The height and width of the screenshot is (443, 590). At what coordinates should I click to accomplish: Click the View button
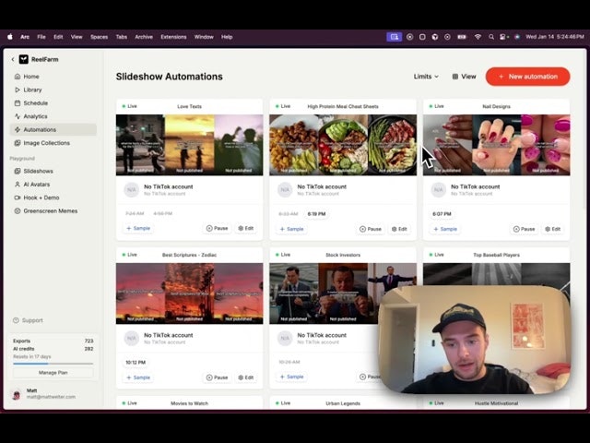[x=464, y=77]
